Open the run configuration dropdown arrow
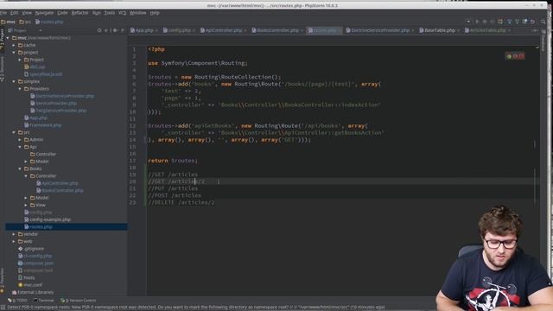 (468, 22)
